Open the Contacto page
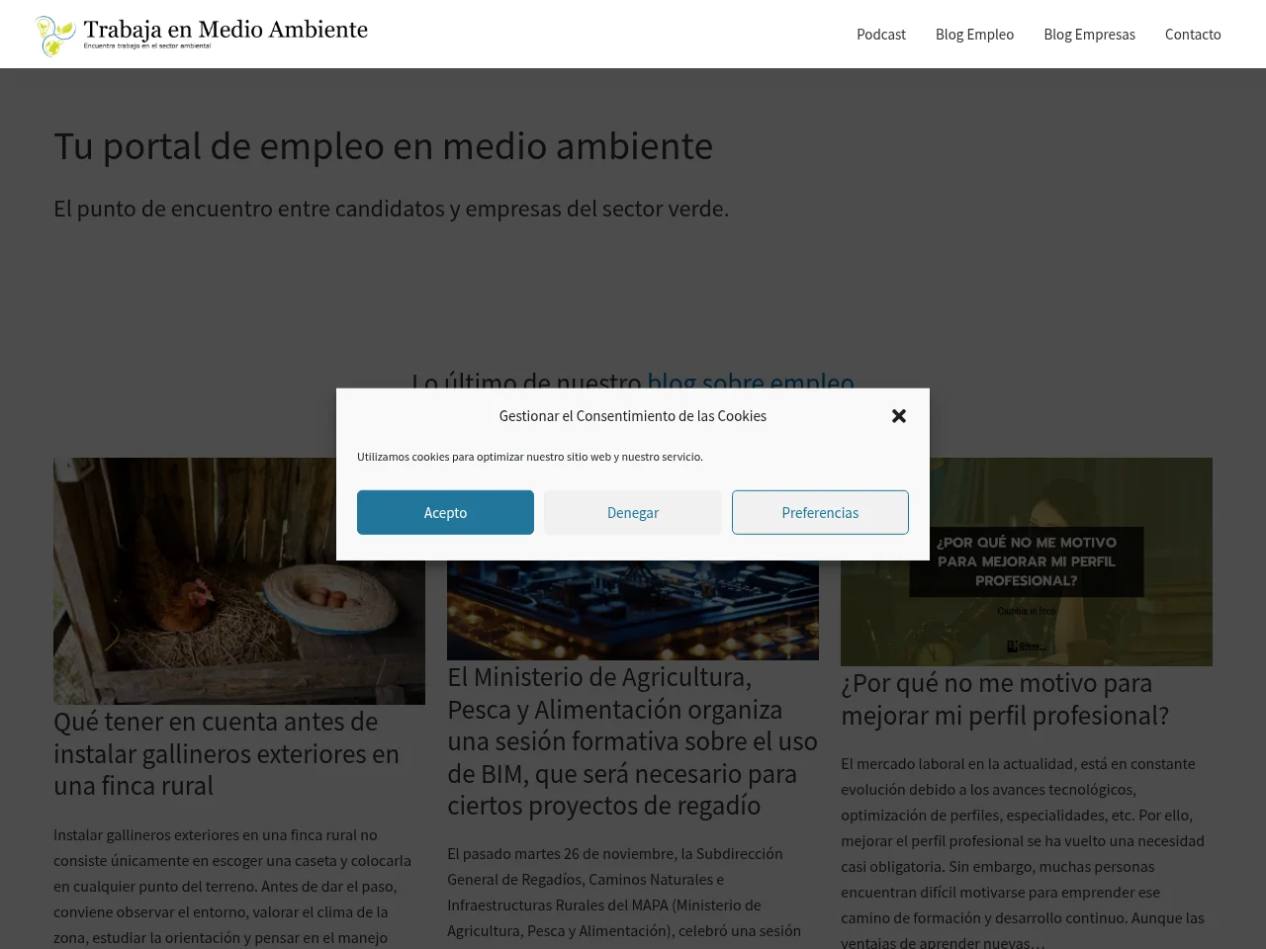This screenshot has height=949, width=1266. pyautogui.click(x=1193, y=35)
